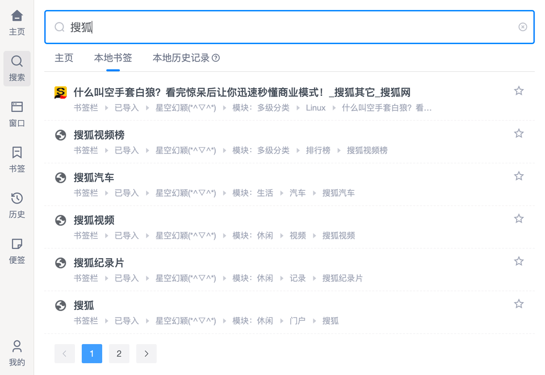The image size is (545, 375).
Task: Click 模块：休闲 in 搜狐纪录片 path
Action: click(x=253, y=278)
